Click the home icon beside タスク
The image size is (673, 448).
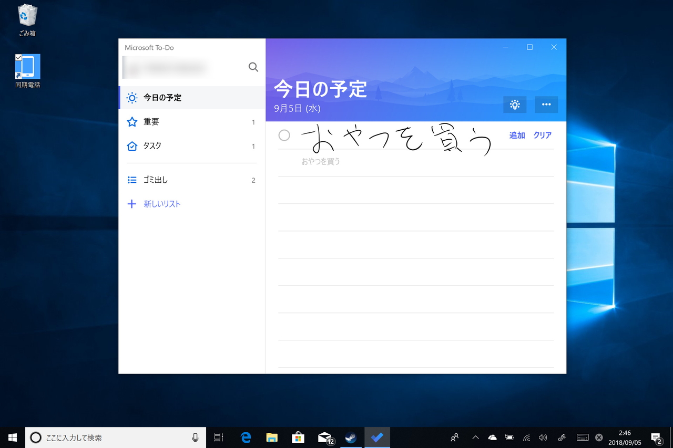(x=131, y=145)
